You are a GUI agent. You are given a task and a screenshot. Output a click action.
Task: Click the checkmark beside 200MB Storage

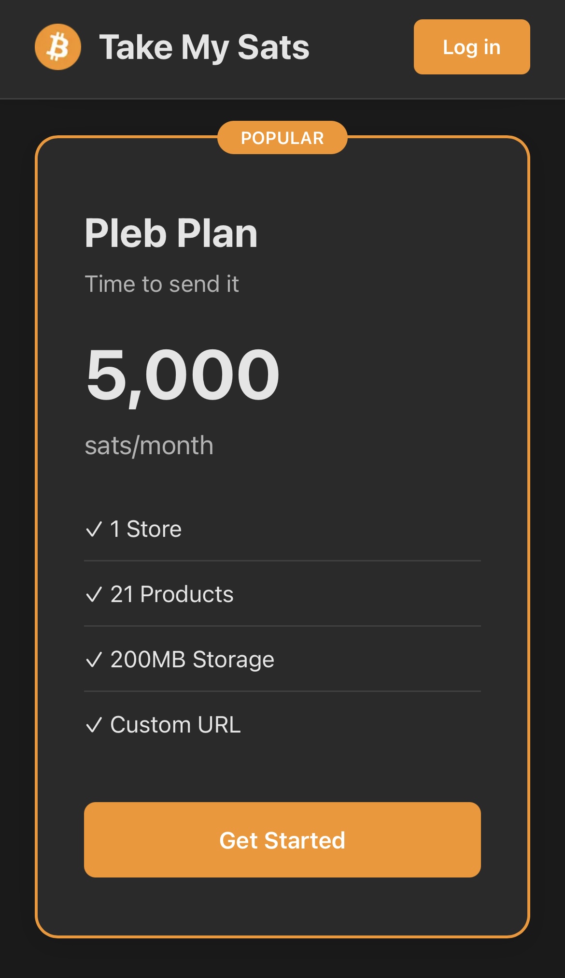pos(94,660)
